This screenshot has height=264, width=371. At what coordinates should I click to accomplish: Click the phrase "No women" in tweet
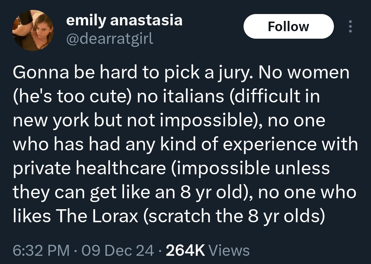(304, 73)
